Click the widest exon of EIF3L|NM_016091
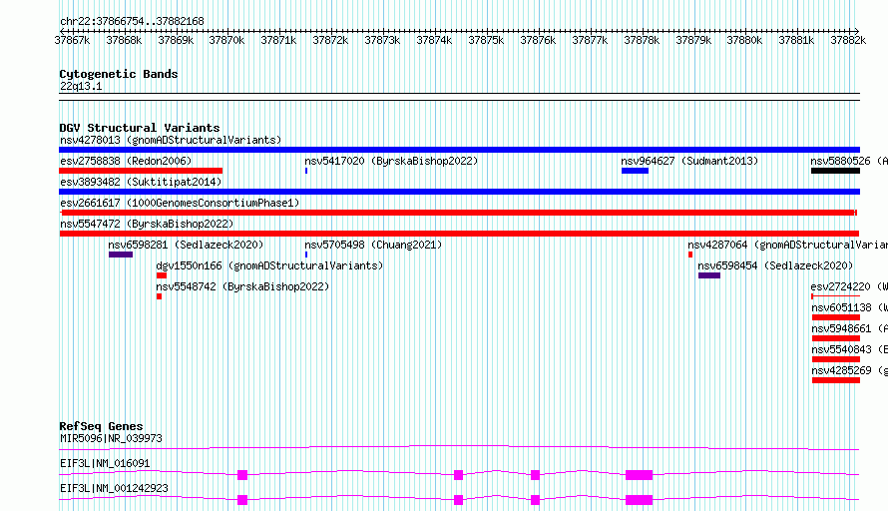The height and width of the screenshot is (511, 888). pos(639,475)
